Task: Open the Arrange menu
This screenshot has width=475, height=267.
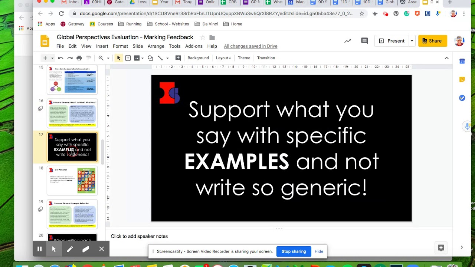Action: click(156, 46)
